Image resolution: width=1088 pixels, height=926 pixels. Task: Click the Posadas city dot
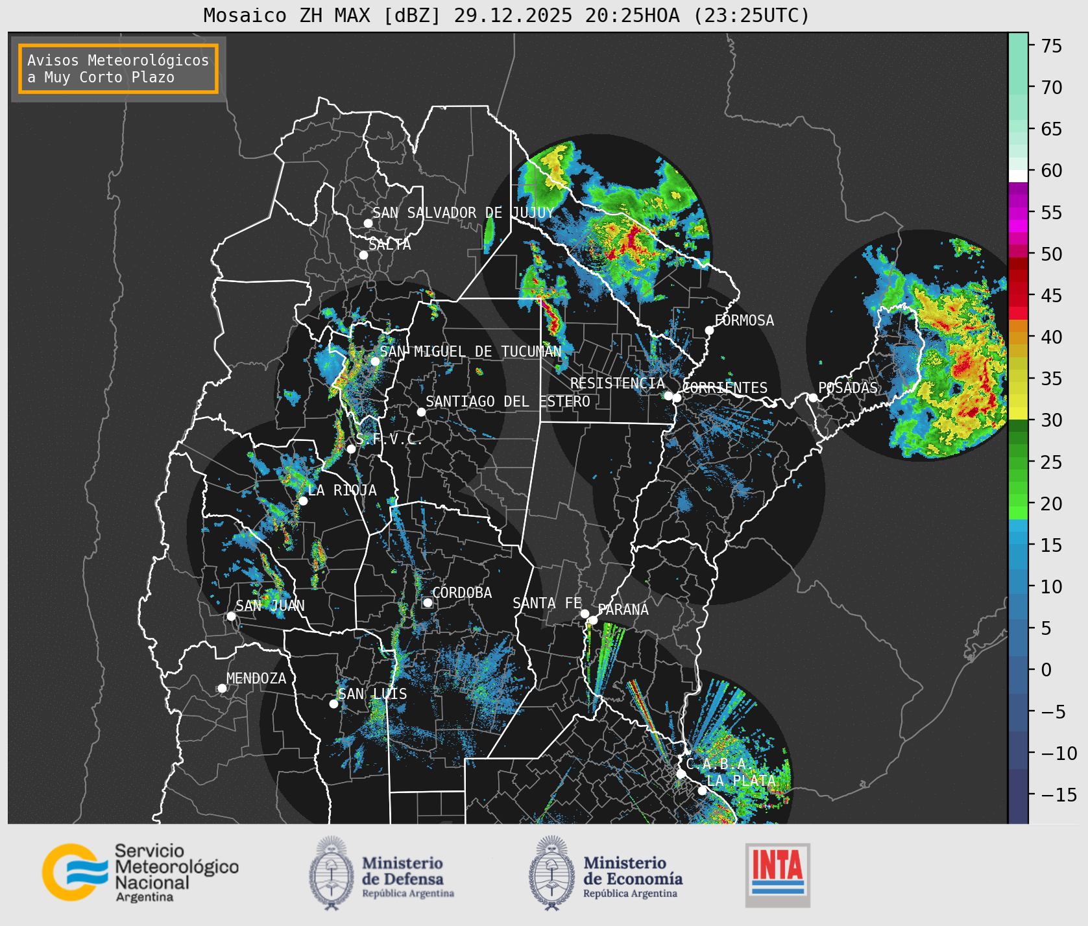pos(813,398)
